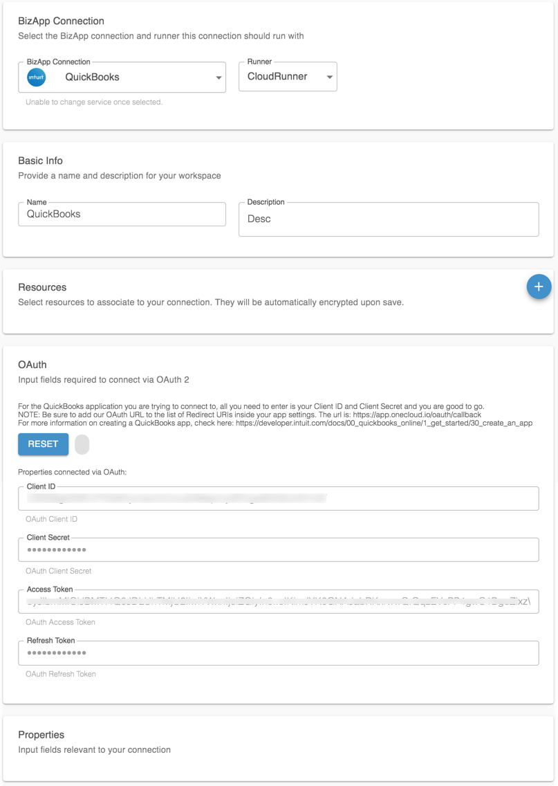The height and width of the screenshot is (786, 558).
Task: Add a resource with the plus button
Action: (539, 286)
